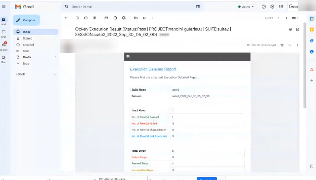Reply to this message
The image size is (316, 180).
[290, 45]
